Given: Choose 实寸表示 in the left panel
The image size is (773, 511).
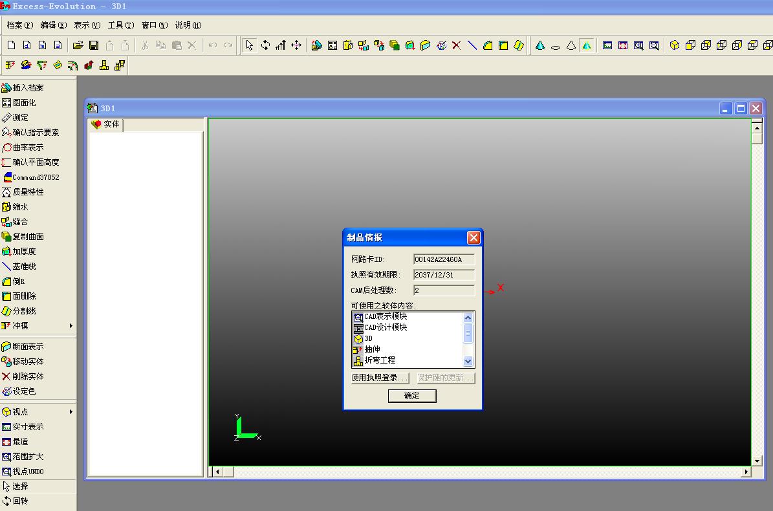Looking at the screenshot, I should coord(23,427).
